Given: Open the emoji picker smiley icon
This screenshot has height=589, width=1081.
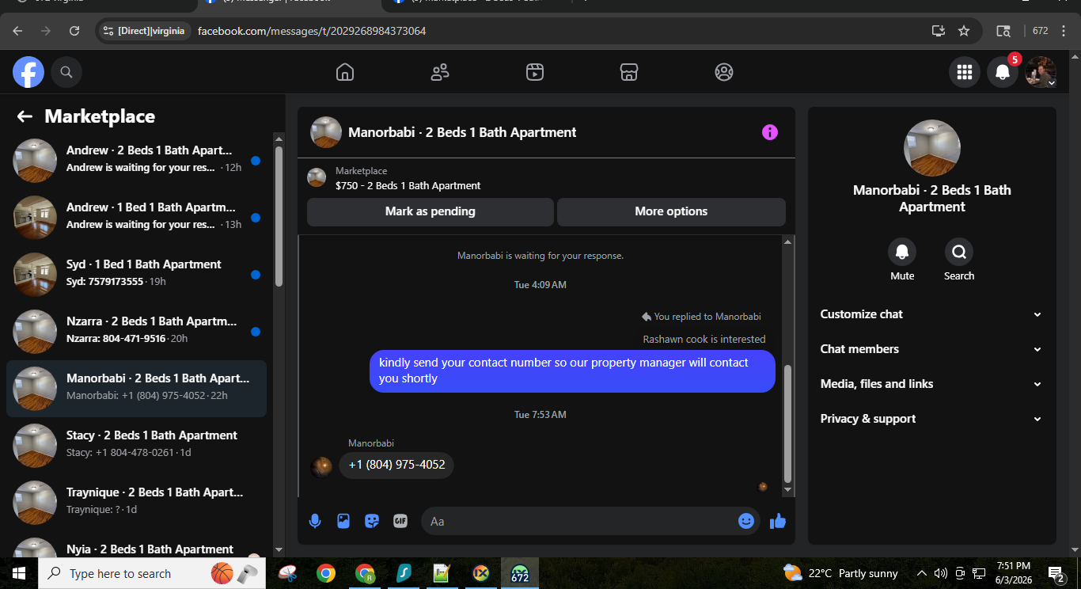Looking at the screenshot, I should (x=746, y=521).
